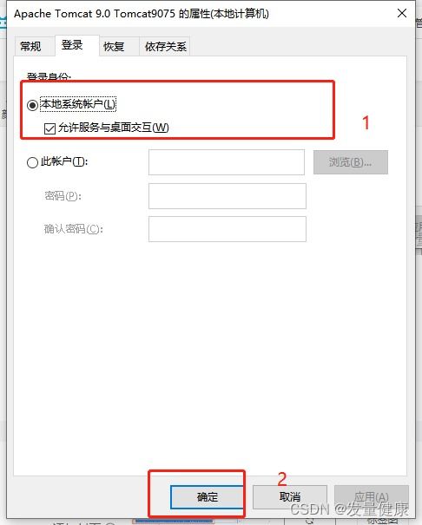Select the 登录 tab
Screen dimensions: 422x525
pyautogui.click(x=72, y=45)
